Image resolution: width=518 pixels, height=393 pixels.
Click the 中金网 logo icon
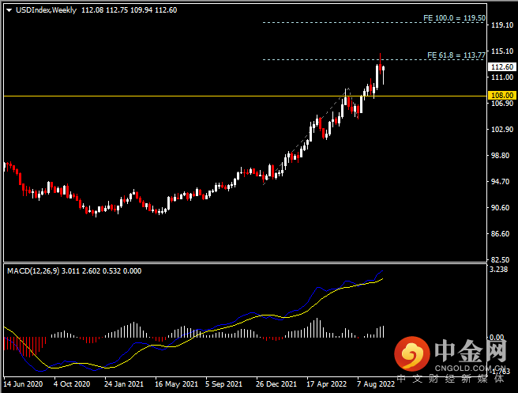(411, 353)
